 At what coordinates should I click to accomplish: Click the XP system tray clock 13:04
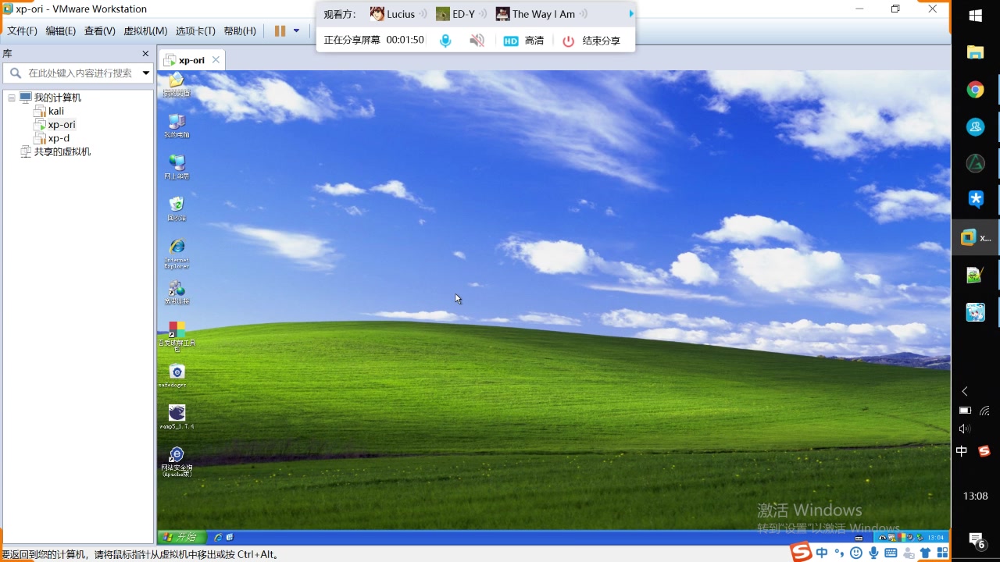pos(935,538)
